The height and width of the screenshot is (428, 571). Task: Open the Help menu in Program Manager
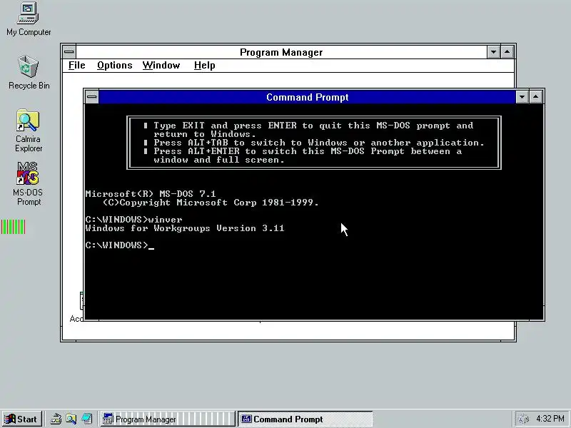(205, 66)
